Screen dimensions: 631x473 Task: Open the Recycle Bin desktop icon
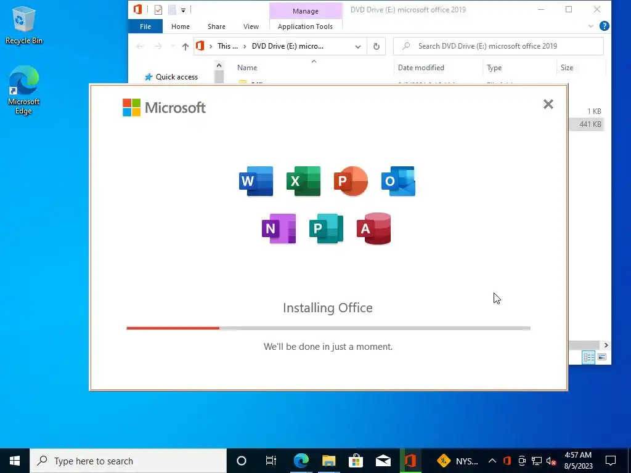(x=24, y=25)
